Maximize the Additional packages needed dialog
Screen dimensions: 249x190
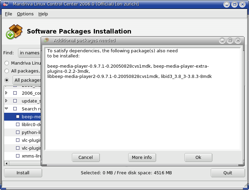(x=230, y=41)
